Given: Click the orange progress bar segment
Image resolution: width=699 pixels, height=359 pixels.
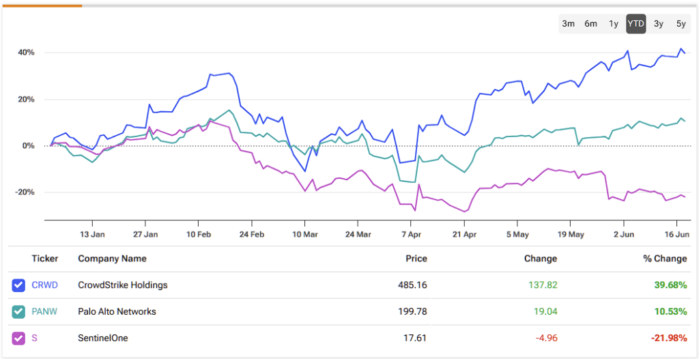Looking at the screenshot, I should pyautogui.click(x=42, y=5).
